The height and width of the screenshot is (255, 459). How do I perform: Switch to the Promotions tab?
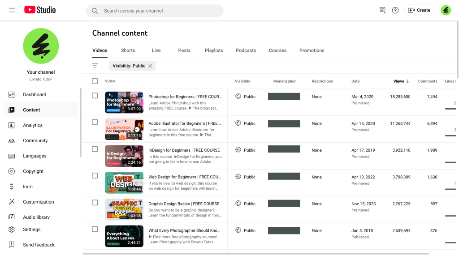pos(312,50)
